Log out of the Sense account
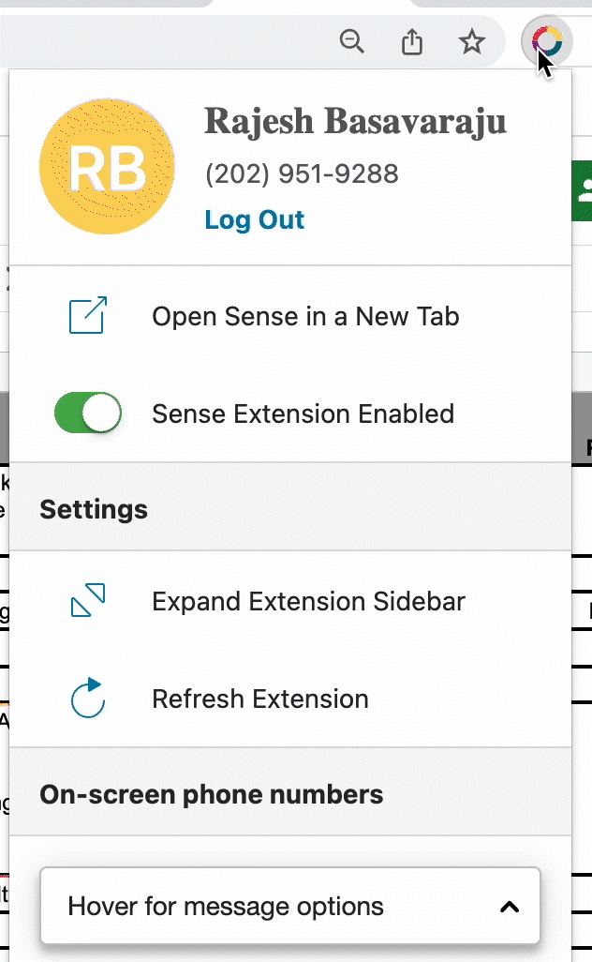The image size is (592, 962). [255, 219]
